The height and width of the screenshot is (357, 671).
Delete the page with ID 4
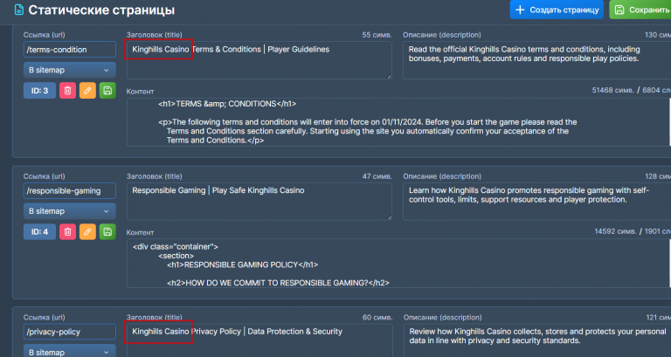tap(67, 231)
